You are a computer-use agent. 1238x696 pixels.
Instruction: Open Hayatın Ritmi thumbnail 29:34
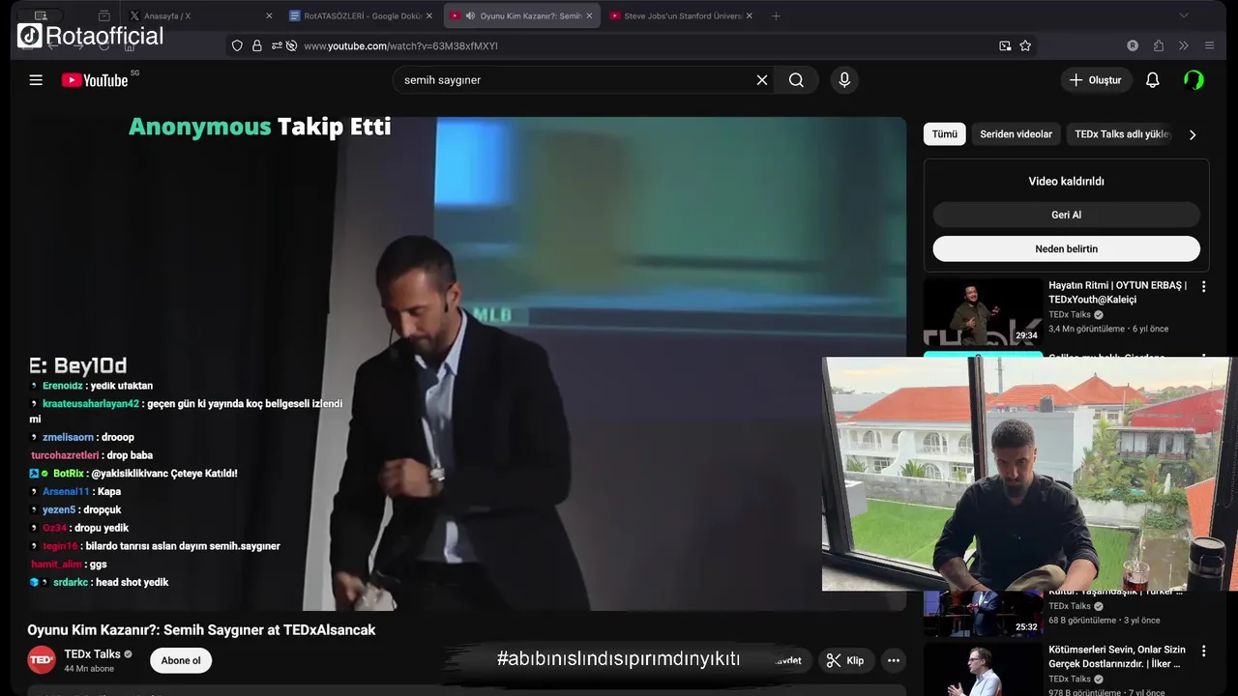coord(983,311)
